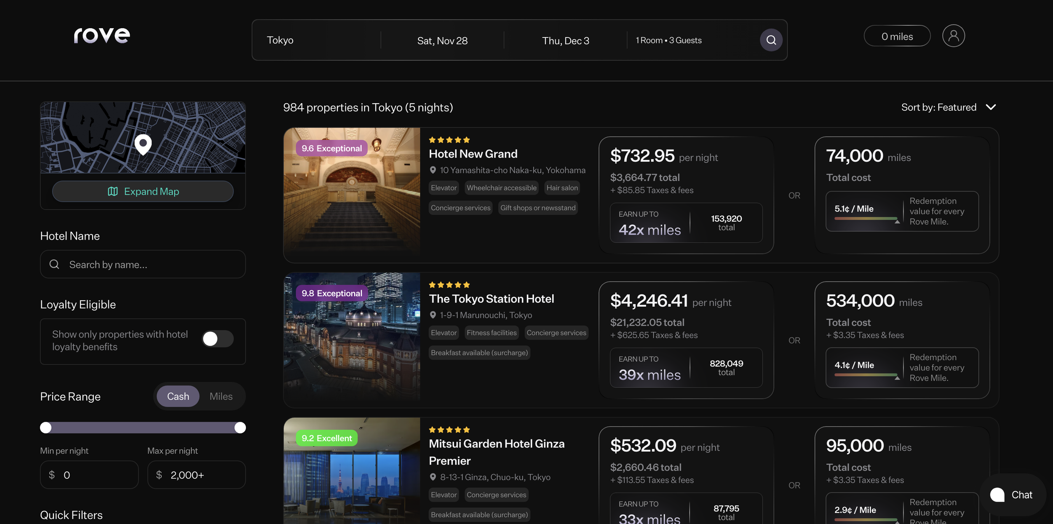This screenshot has height=524, width=1053.
Task: Open The Tokyo Station Hotel photo
Action: 352,340
